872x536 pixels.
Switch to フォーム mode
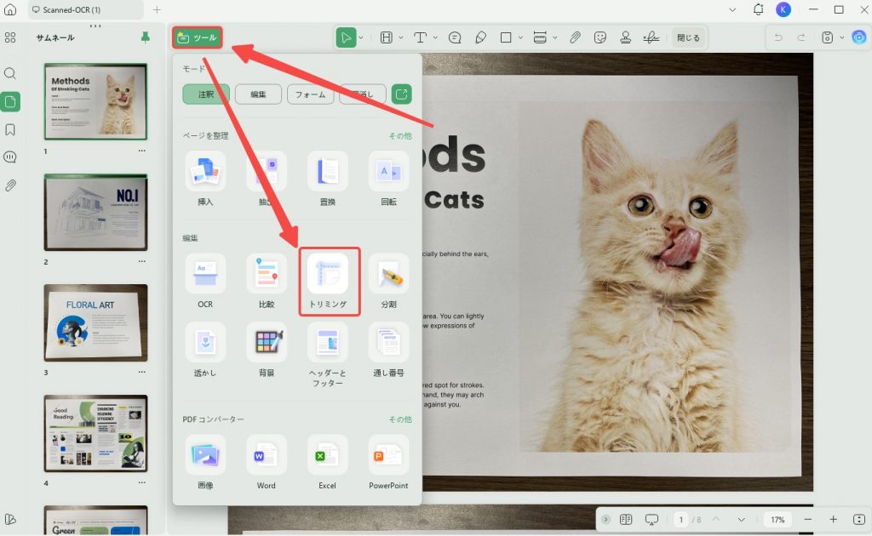310,94
